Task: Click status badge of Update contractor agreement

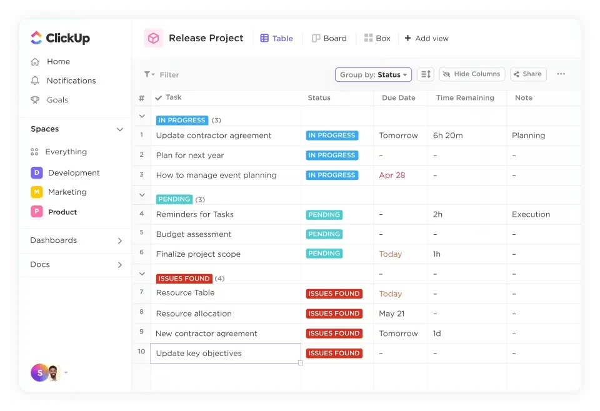Action: (x=332, y=136)
